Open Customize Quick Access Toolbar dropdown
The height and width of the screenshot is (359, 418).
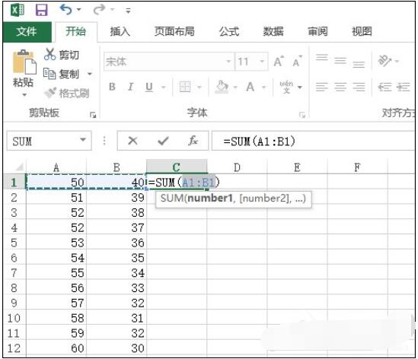click(128, 11)
